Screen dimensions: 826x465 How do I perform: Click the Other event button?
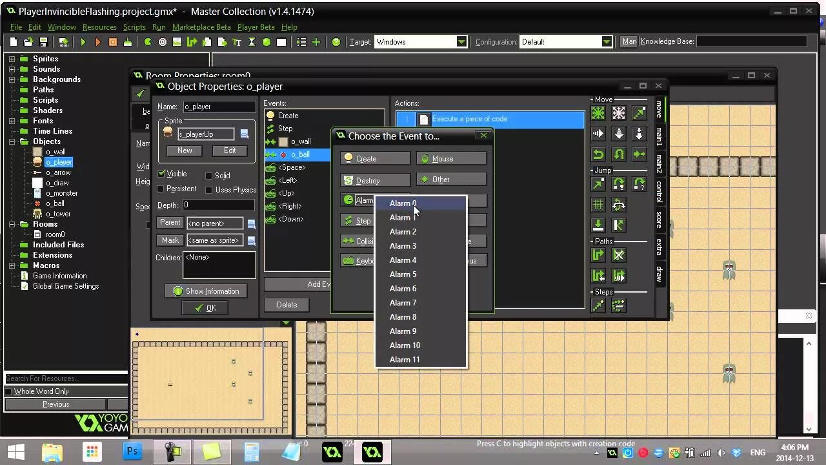(x=451, y=180)
